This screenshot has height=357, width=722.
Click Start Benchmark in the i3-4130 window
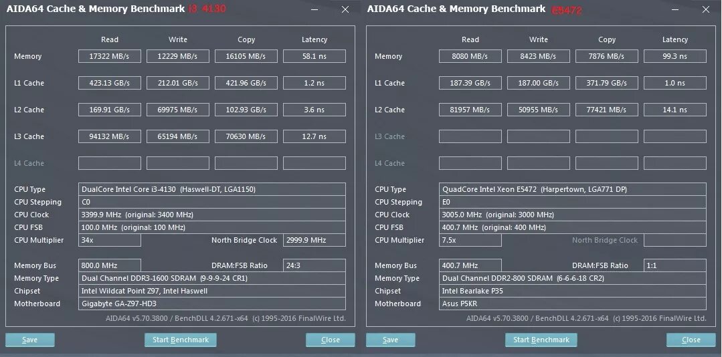click(x=181, y=340)
